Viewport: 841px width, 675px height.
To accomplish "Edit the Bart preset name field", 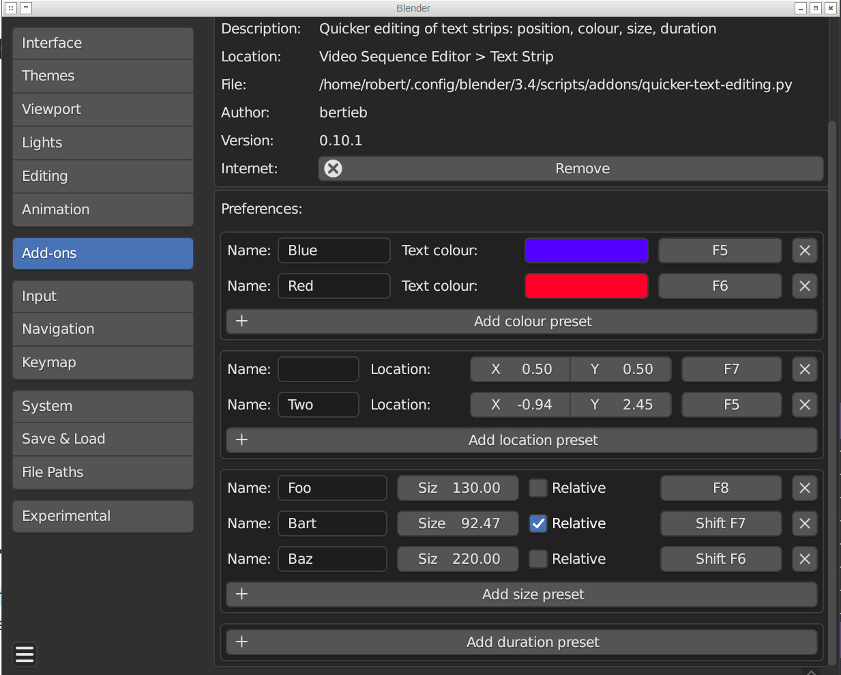I will click(x=332, y=523).
